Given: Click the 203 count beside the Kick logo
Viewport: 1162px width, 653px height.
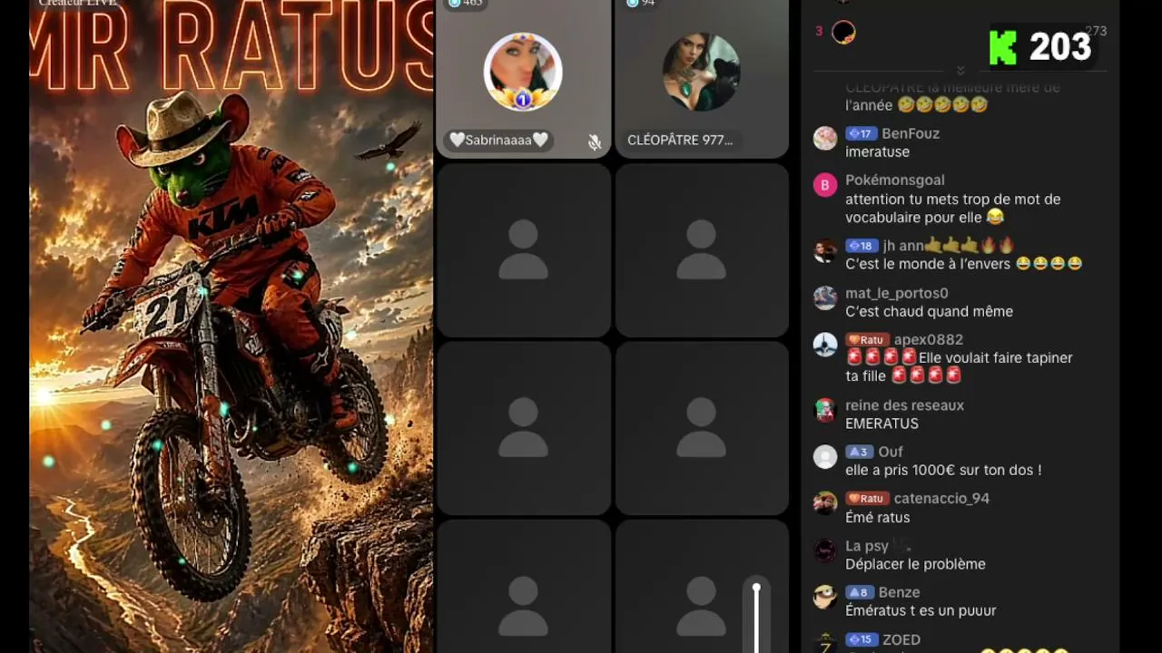Looking at the screenshot, I should click(x=1059, y=47).
